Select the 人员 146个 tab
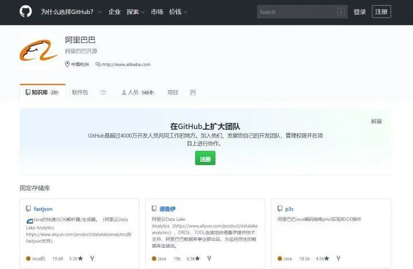The image size is (413, 269). click(x=138, y=92)
